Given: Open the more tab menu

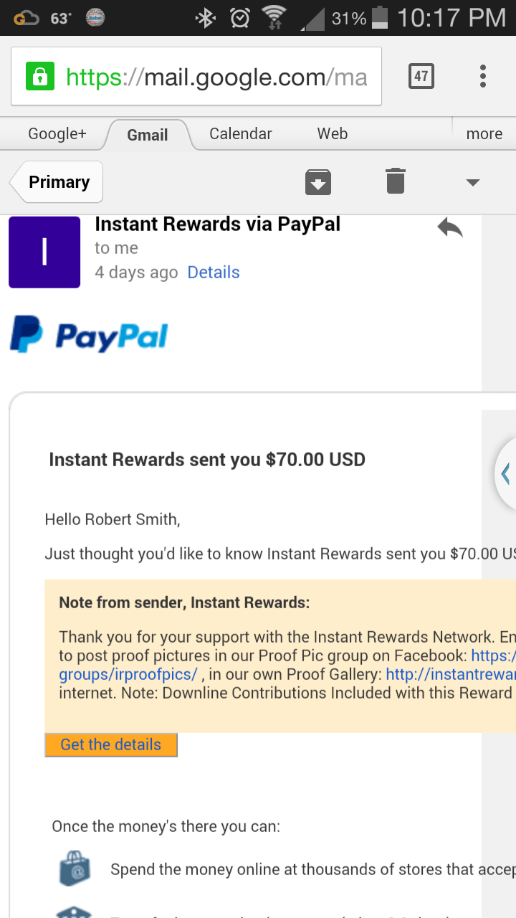Looking at the screenshot, I should click(x=484, y=134).
